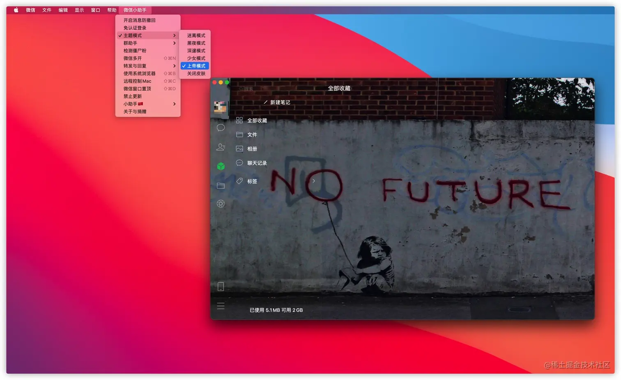Click green zoom button of WeChat window
This screenshot has height=380, width=621.
(x=227, y=82)
